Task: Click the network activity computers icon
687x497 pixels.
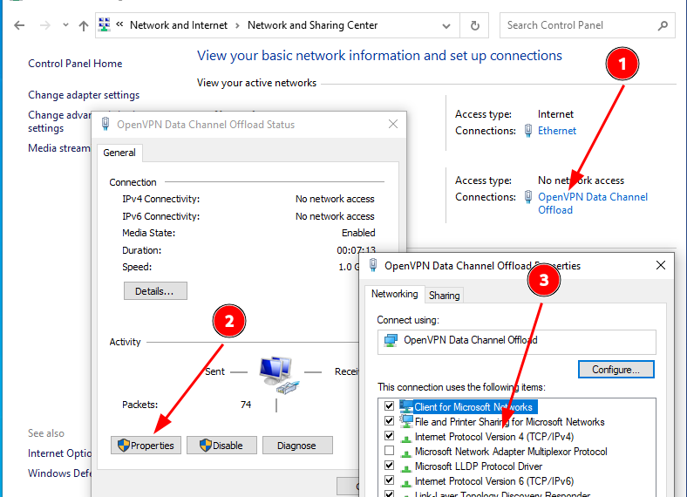Action: click(x=278, y=374)
